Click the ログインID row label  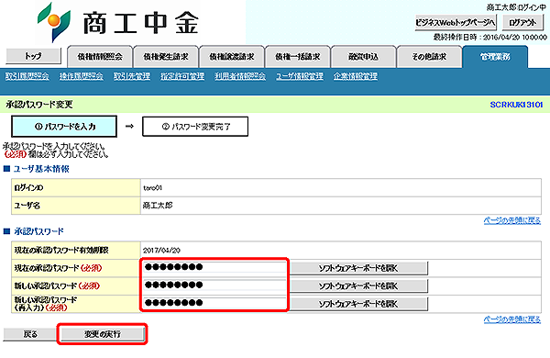pos(28,188)
